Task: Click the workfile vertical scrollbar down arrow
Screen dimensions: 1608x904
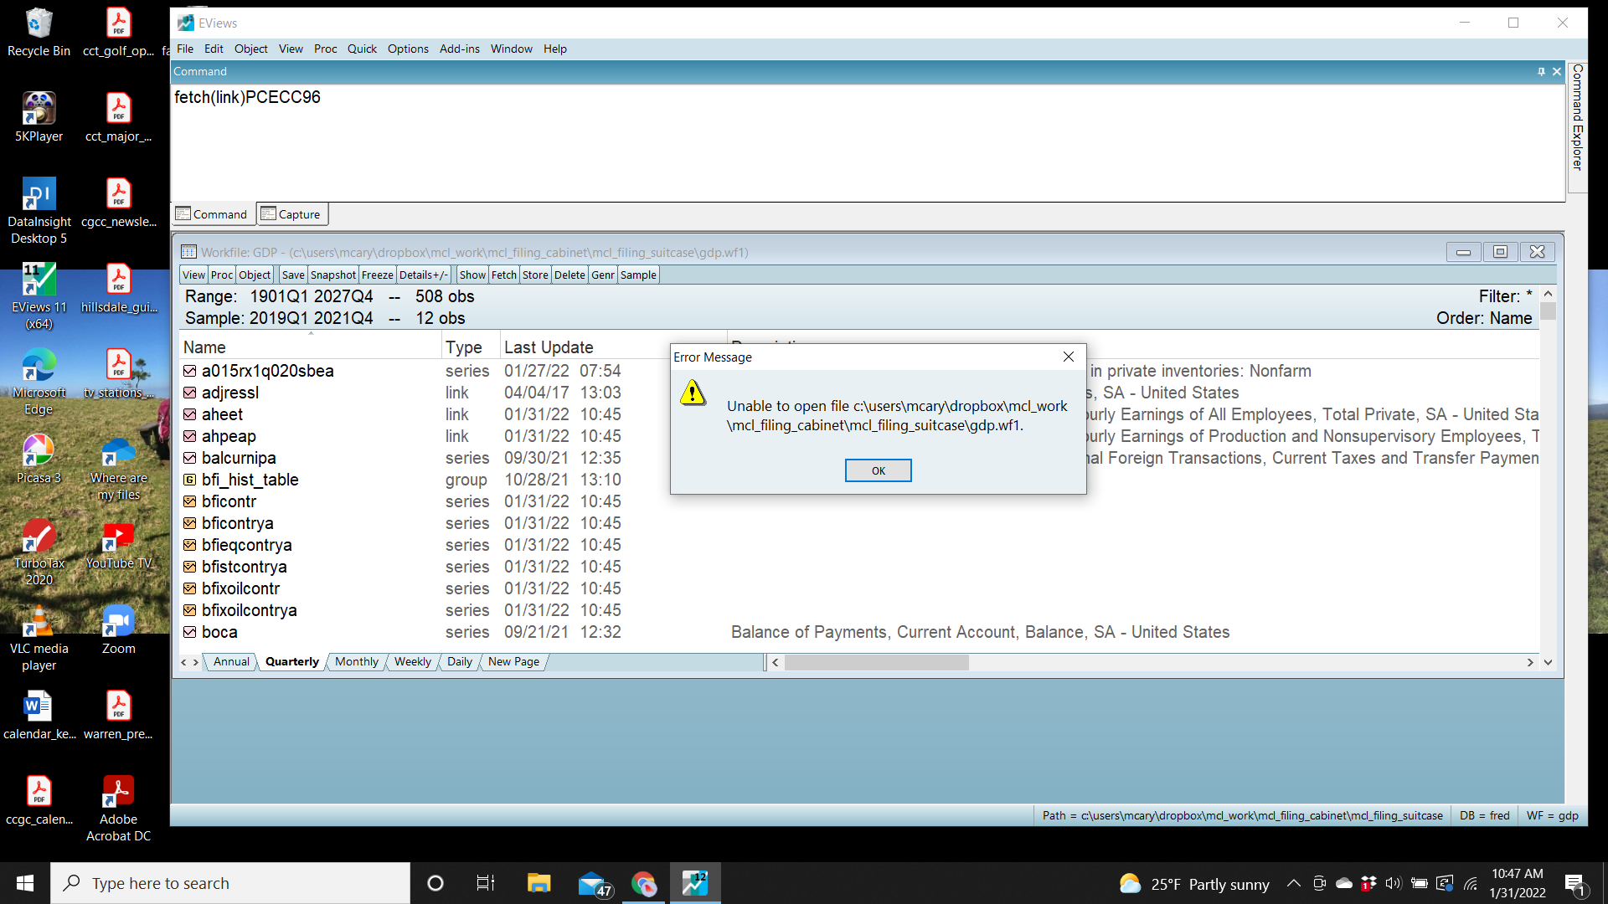Action: point(1548,662)
